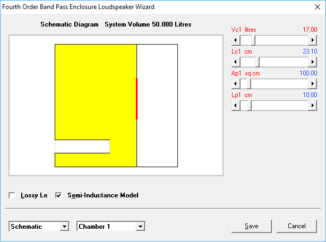Click the System Volume 50.080 Litres label
Screen dimensions: 326x242
pyautogui.click(x=148, y=24)
